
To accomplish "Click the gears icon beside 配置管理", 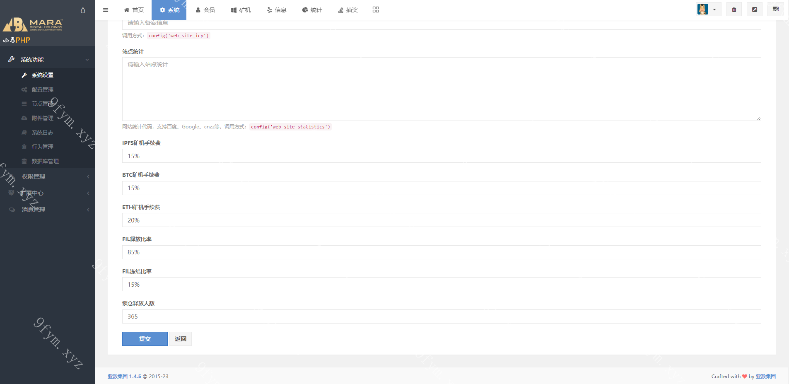I will tap(24, 89).
